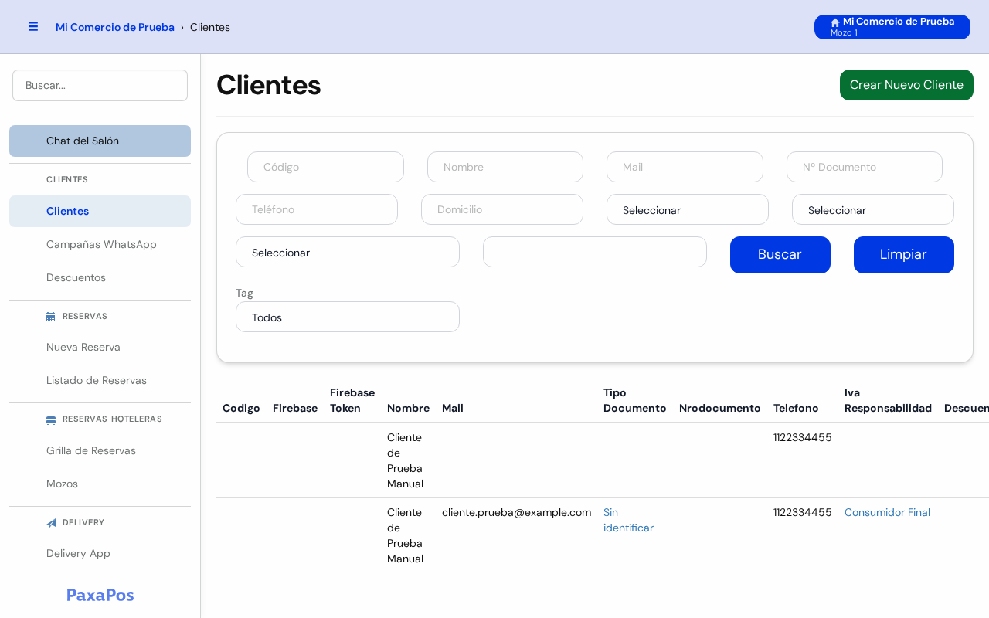Open Listado de Reservas
This screenshot has height=618, width=989.
pyautogui.click(x=100, y=380)
